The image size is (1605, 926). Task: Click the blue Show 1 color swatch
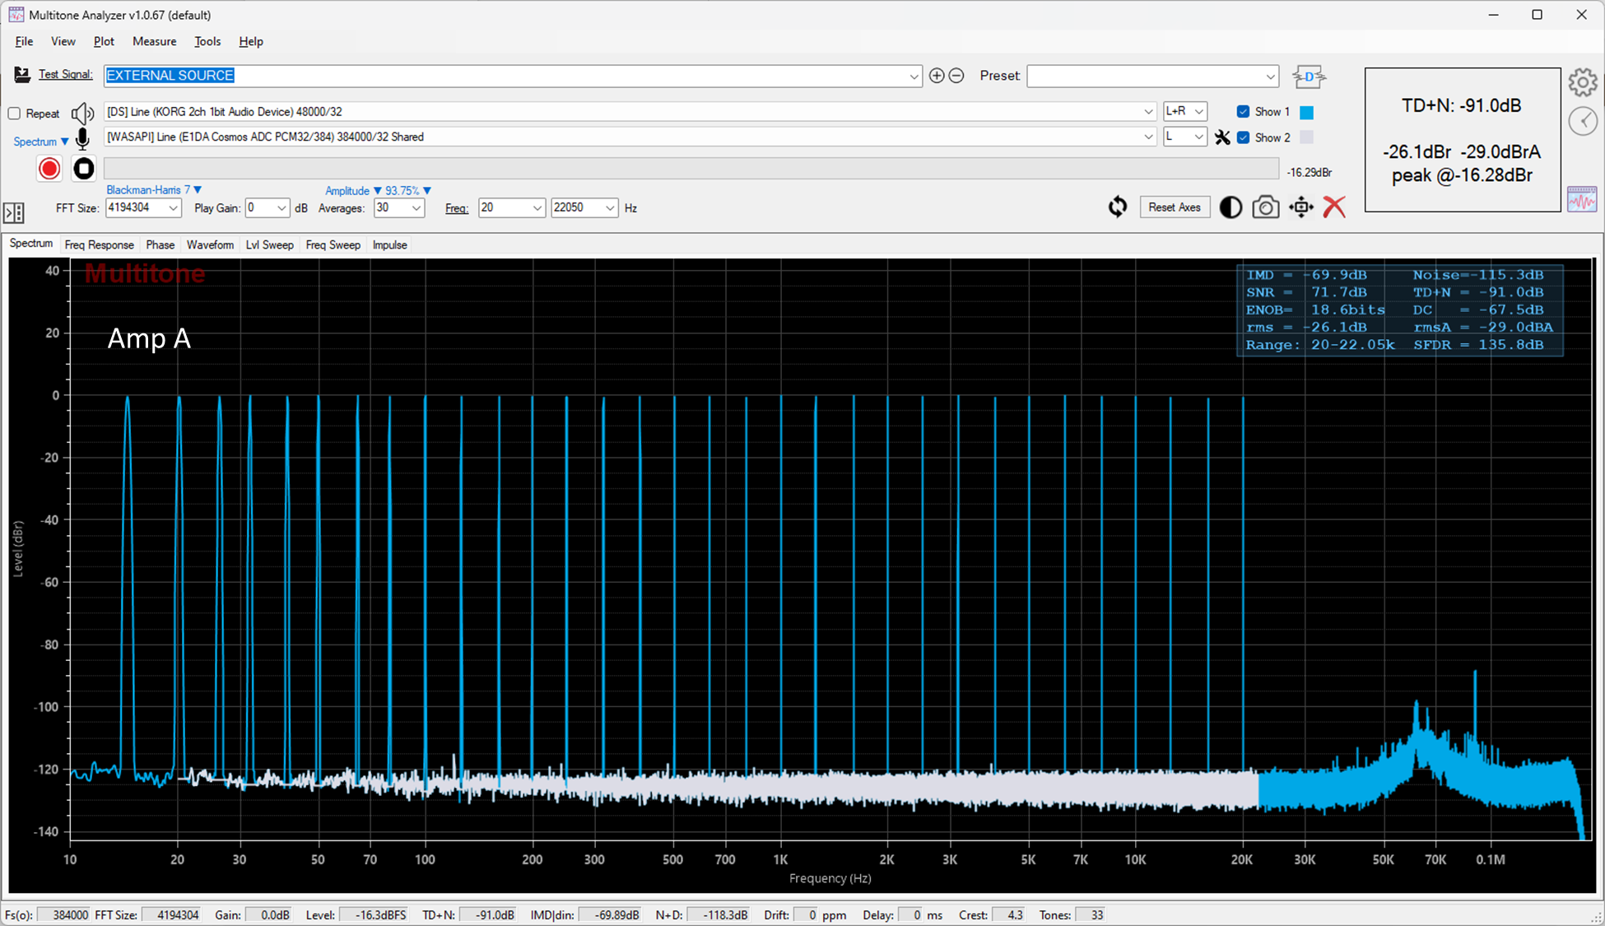1306,112
